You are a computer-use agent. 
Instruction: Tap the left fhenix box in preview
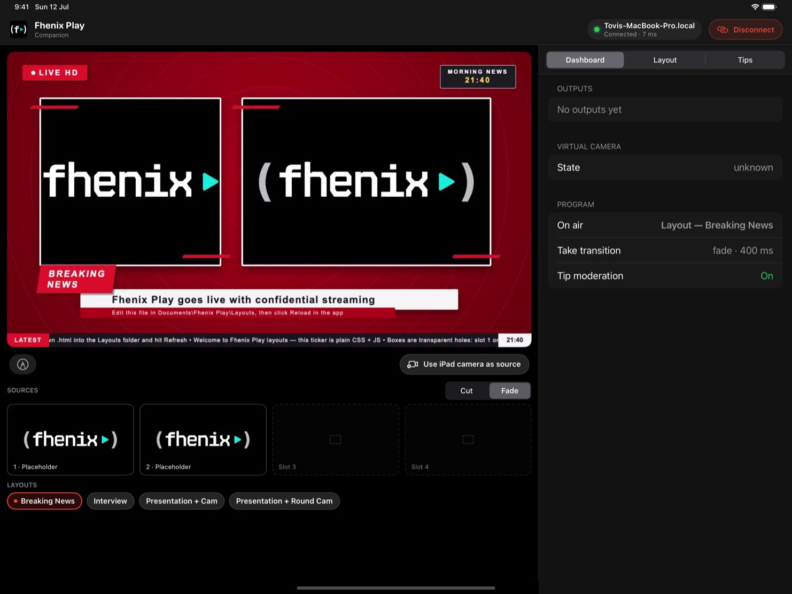pyautogui.click(x=130, y=182)
